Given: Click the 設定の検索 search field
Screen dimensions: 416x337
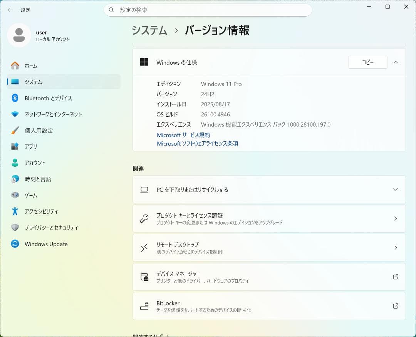Looking at the screenshot, I should [x=208, y=10].
